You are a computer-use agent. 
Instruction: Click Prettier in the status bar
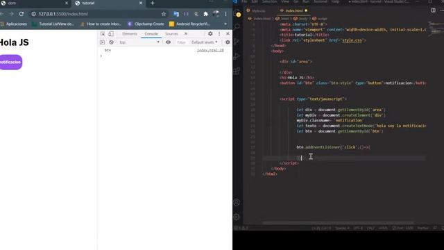pos(423,228)
